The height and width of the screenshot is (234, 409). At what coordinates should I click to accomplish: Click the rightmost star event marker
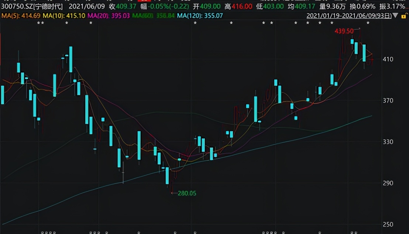coord(368,24)
